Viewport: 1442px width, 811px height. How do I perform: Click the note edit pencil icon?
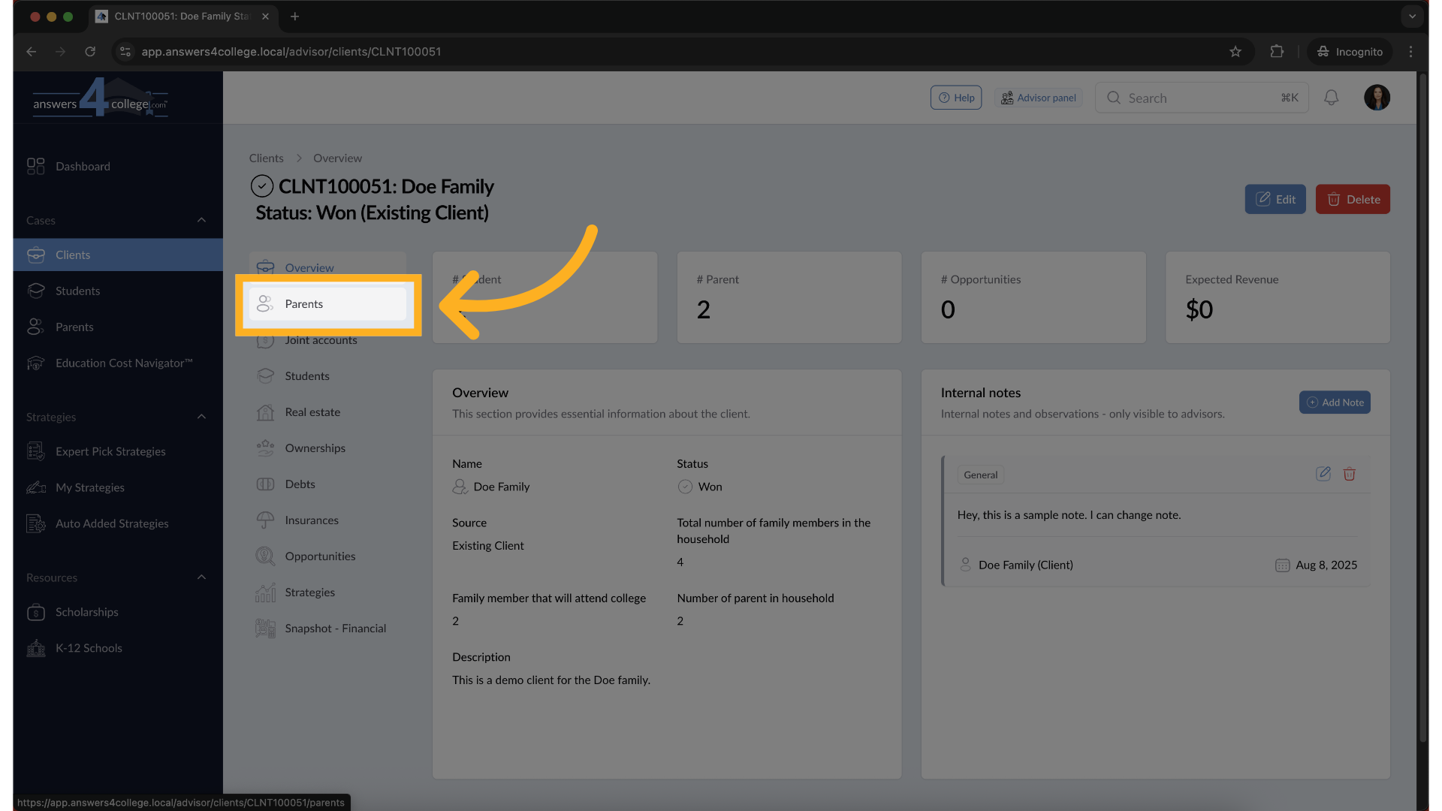pyautogui.click(x=1323, y=474)
